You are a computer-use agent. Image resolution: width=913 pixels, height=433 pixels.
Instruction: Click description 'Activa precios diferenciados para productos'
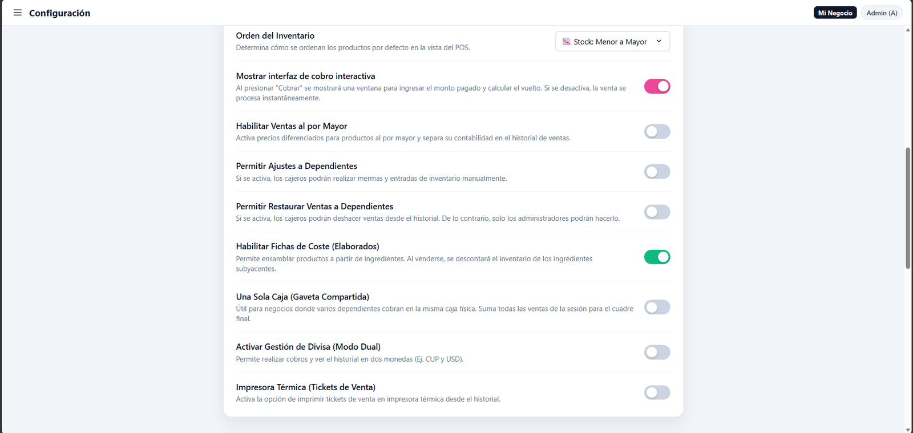tap(403, 138)
